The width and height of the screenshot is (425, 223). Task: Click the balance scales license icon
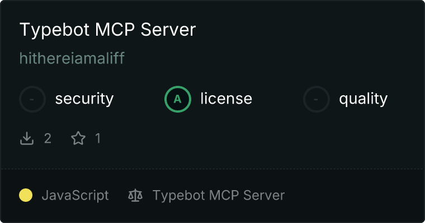135,196
